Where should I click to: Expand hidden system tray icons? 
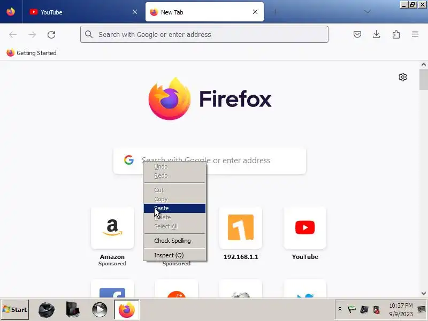pyautogui.click(x=340, y=309)
